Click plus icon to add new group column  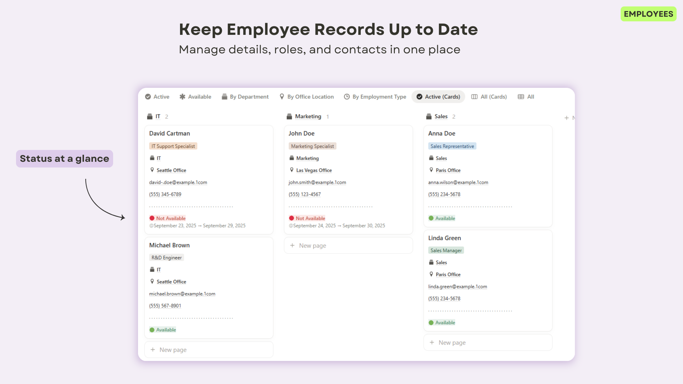[566, 118]
